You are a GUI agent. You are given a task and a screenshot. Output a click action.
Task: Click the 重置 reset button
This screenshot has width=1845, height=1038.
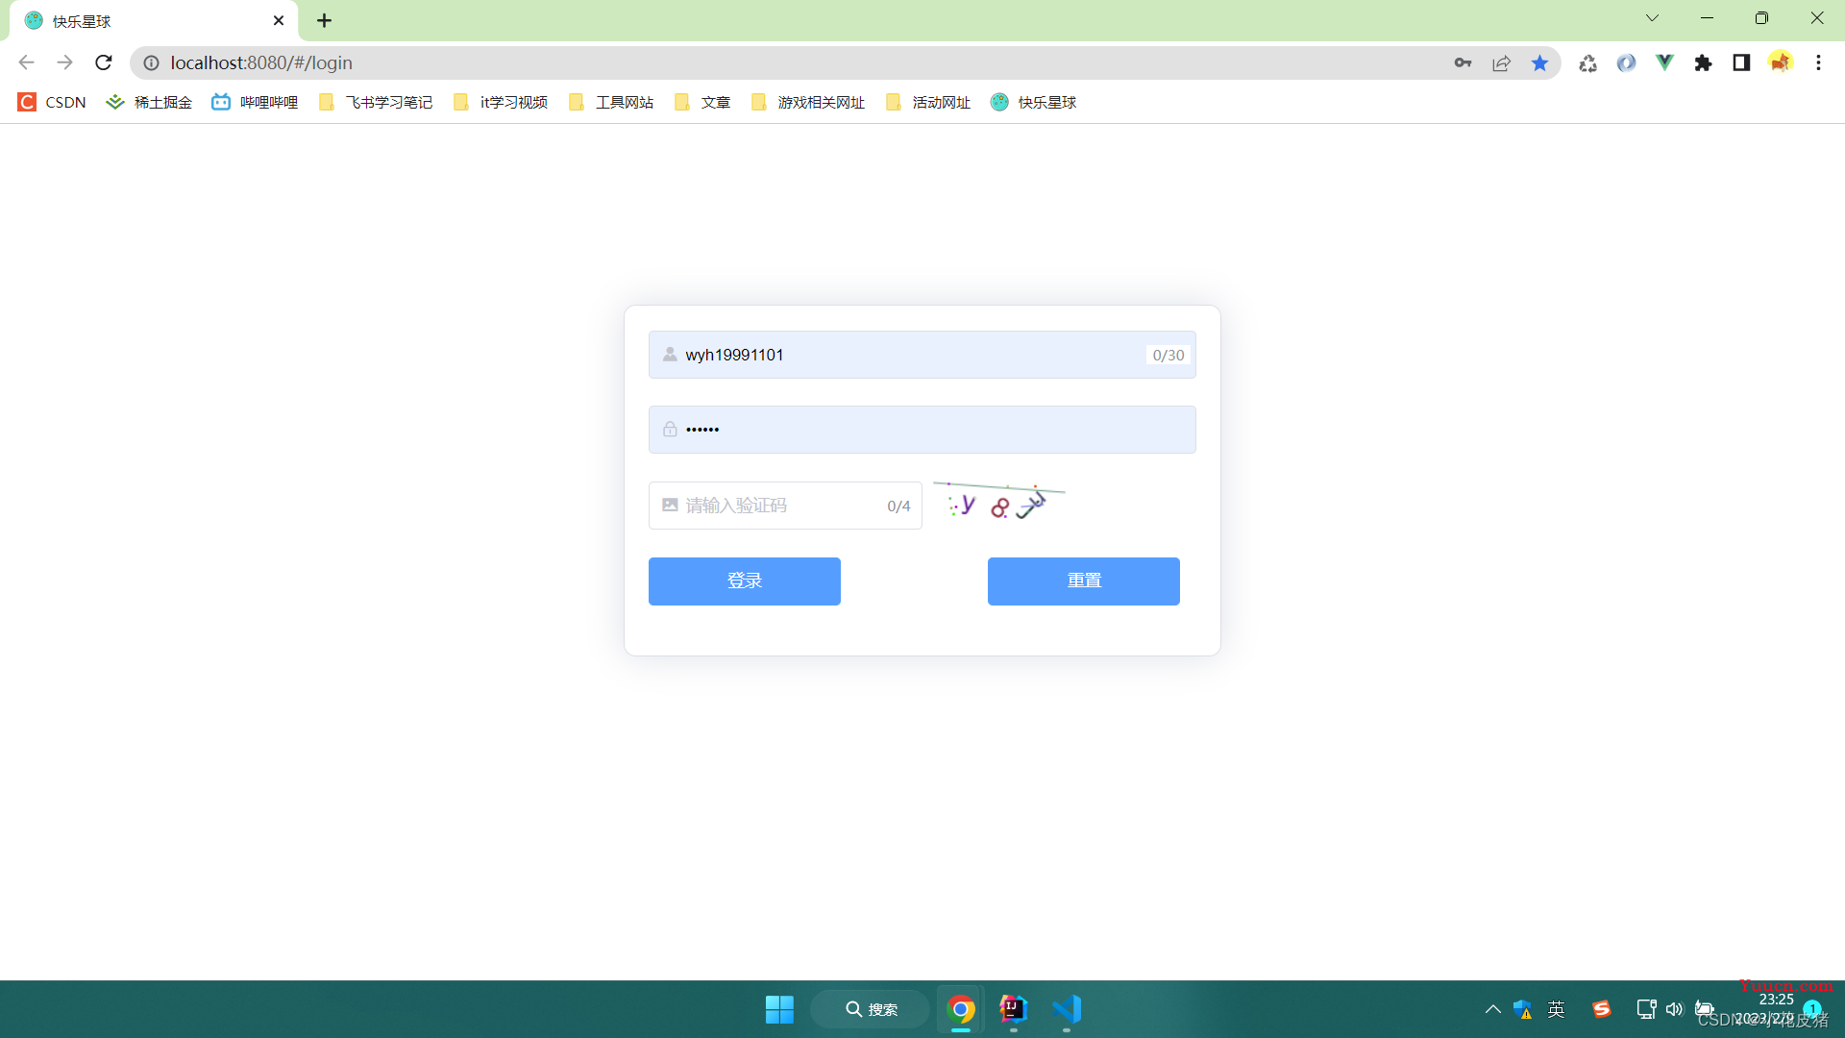click(x=1084, y=581)
